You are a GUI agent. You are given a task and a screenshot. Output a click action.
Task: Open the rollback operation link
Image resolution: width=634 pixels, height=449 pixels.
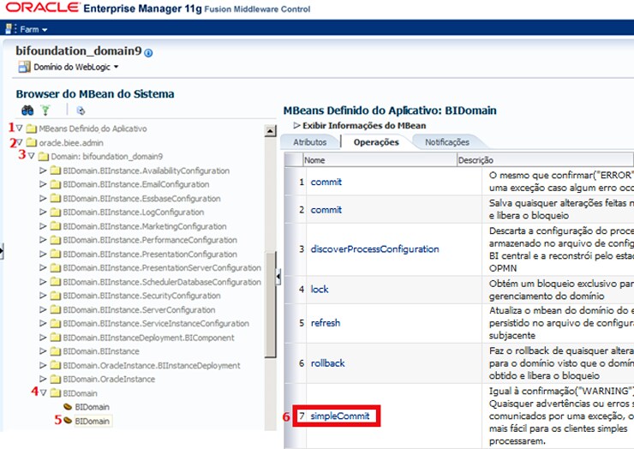coord(327,362)
